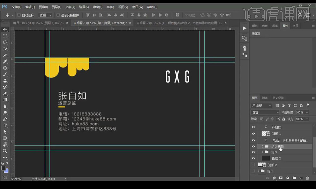Select the Rectangular Marquee tool

tap(5, 36)
